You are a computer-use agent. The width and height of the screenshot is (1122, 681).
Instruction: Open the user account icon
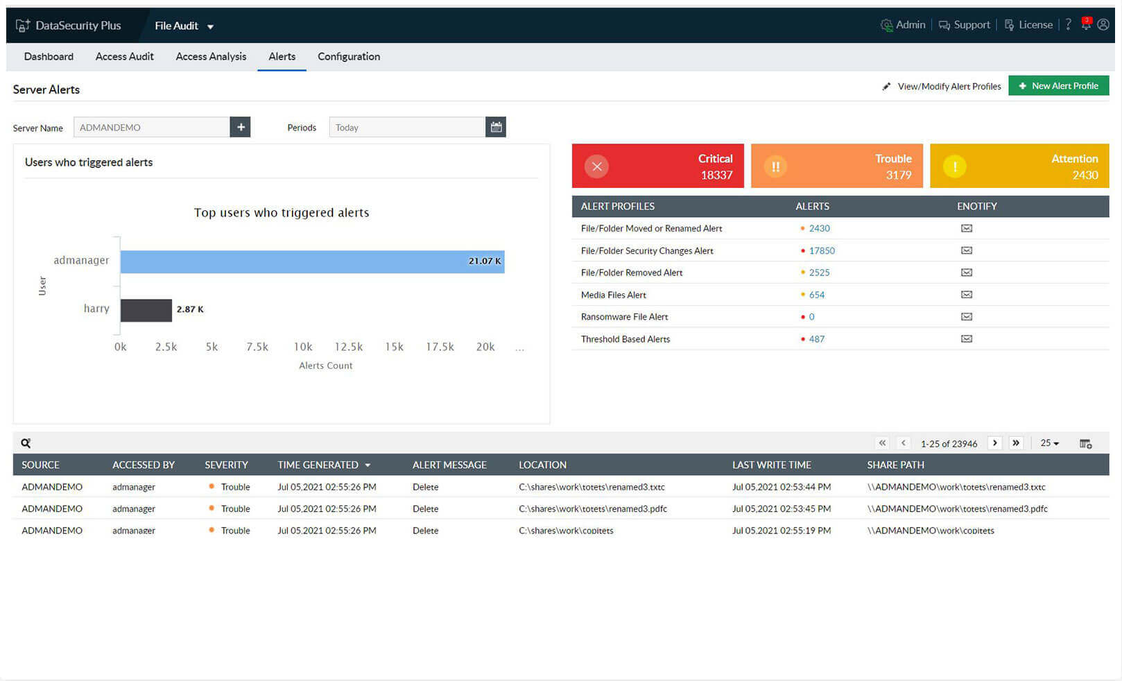pyautogui.click(x=1104, y=24)
